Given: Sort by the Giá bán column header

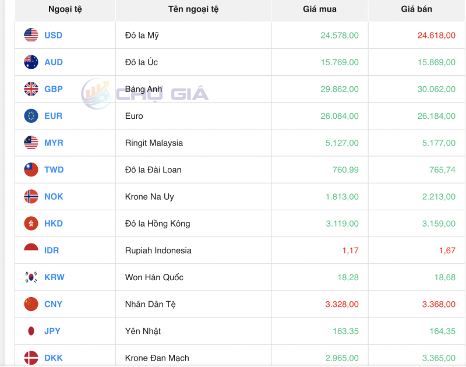Looking at the screenshot, I should [x=416, y=9].
